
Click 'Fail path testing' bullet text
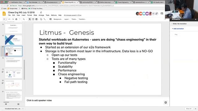click(x=76, y=82)
